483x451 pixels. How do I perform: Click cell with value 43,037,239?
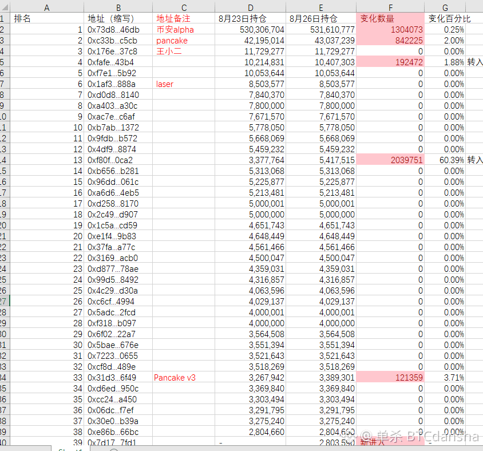[321, 41]
